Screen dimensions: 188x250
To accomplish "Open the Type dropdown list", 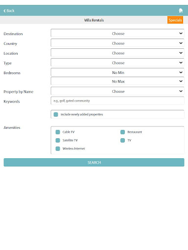I will (117, 62).
